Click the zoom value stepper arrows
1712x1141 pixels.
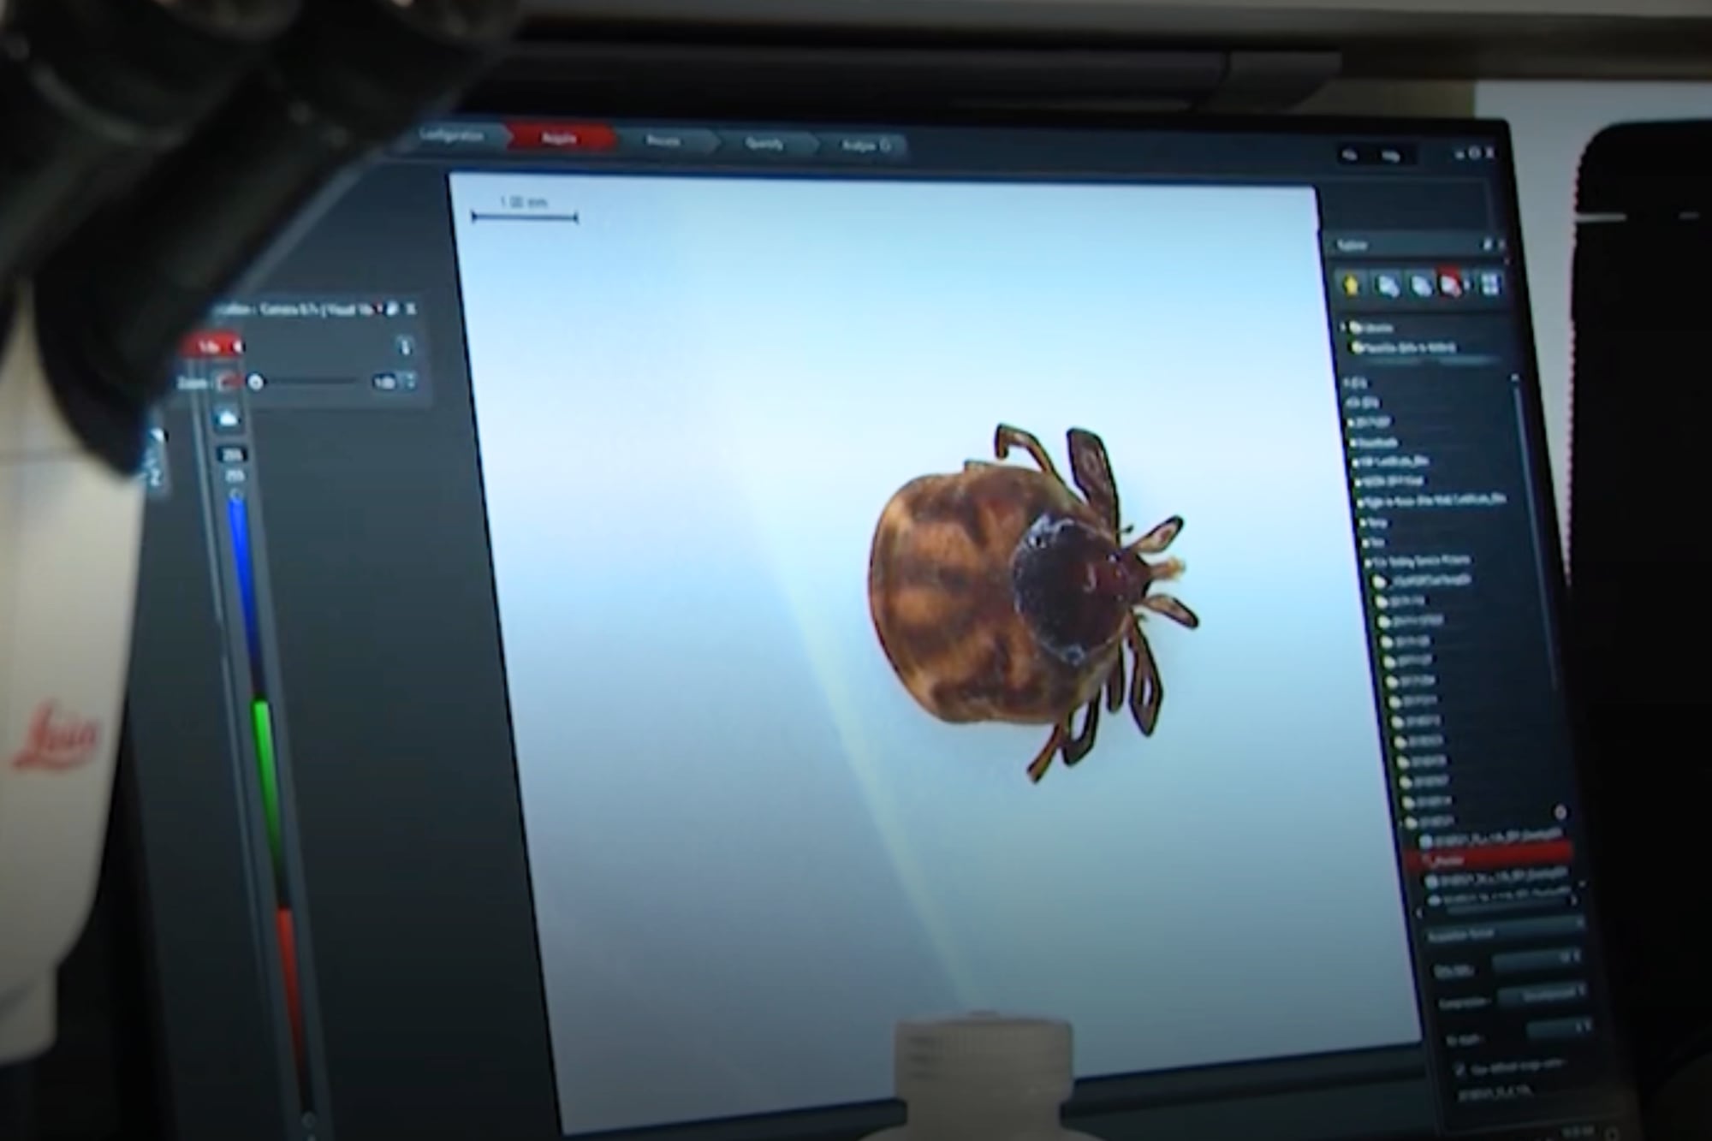[x=412, y=382]
